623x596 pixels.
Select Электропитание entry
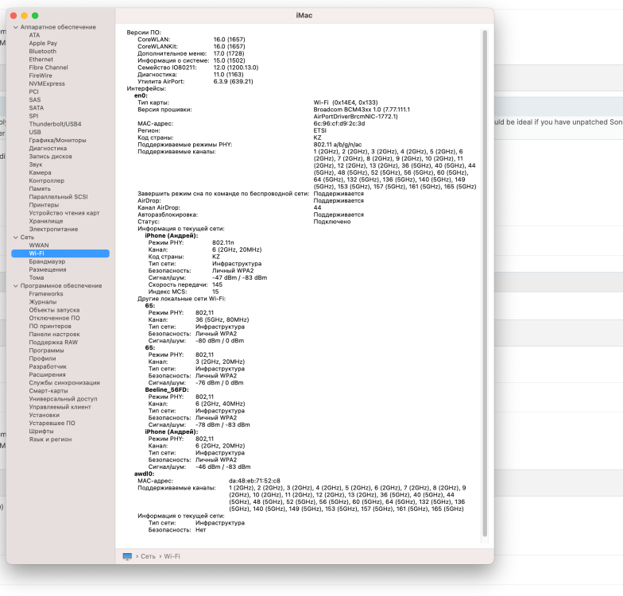point(53,229)
